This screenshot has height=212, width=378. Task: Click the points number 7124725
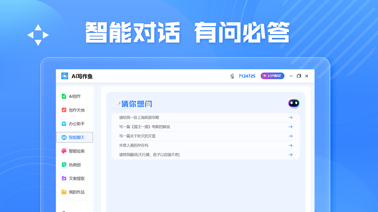pos(247,76)
